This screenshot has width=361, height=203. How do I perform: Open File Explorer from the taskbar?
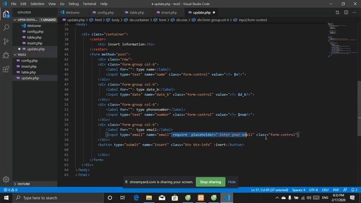tap(149, 198)
